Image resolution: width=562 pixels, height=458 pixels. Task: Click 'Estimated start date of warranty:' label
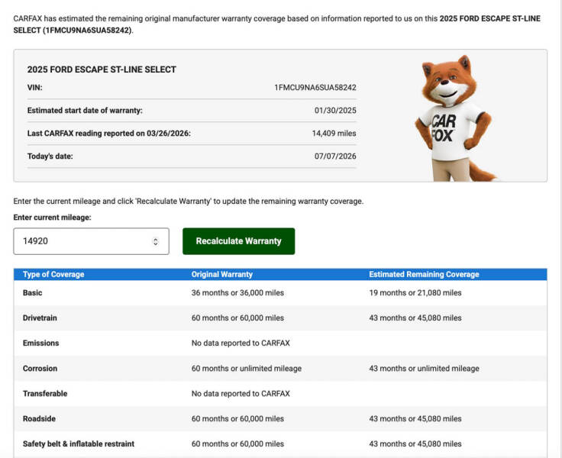[85, 111]
